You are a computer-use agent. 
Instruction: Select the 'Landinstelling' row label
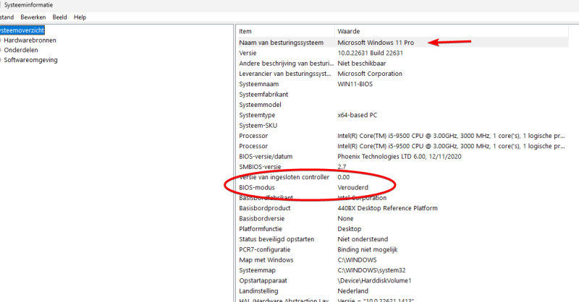258,290
